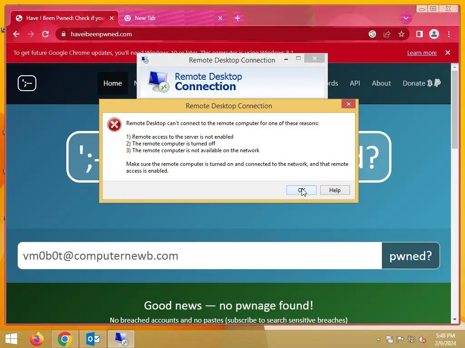Go back in Chrome
465x348 pixels.
pos(17,34)
